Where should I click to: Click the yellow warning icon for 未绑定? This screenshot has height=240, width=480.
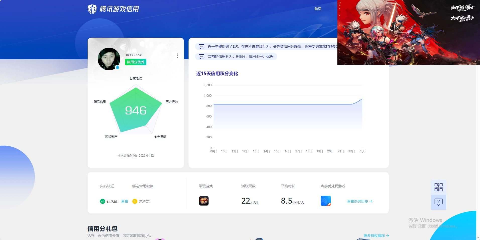coord(135,201)
